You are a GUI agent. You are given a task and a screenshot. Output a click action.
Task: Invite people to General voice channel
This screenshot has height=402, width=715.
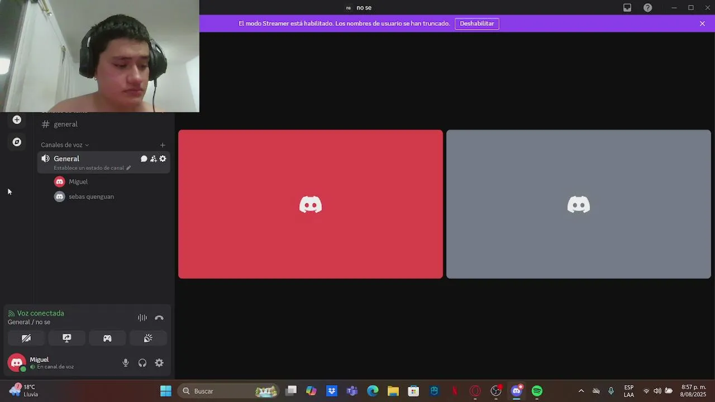153,159
